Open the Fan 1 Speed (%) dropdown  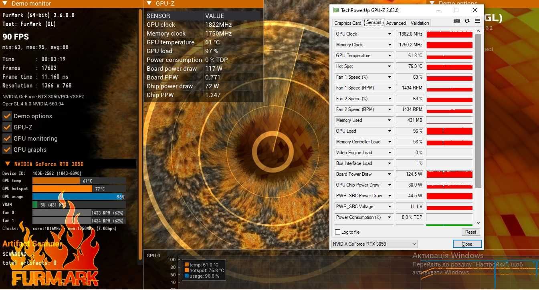click(x=390, y=77)
